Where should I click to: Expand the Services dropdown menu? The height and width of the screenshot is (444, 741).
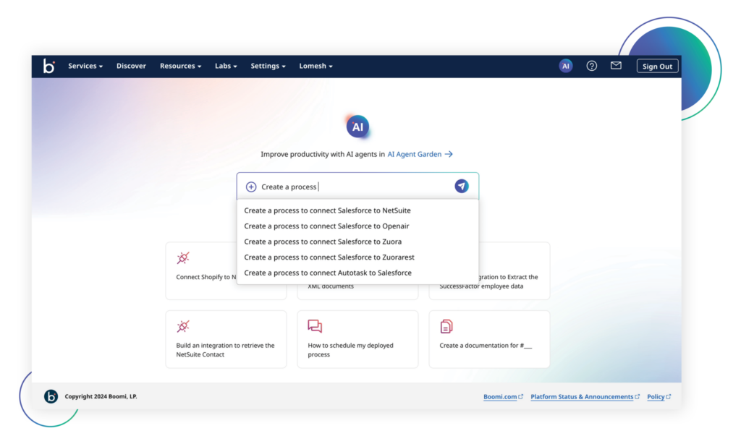click(85, 65)
